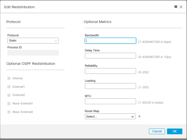Select the (1-255) Loading range hint
187x140 pixels.
[x=143, y=87]
